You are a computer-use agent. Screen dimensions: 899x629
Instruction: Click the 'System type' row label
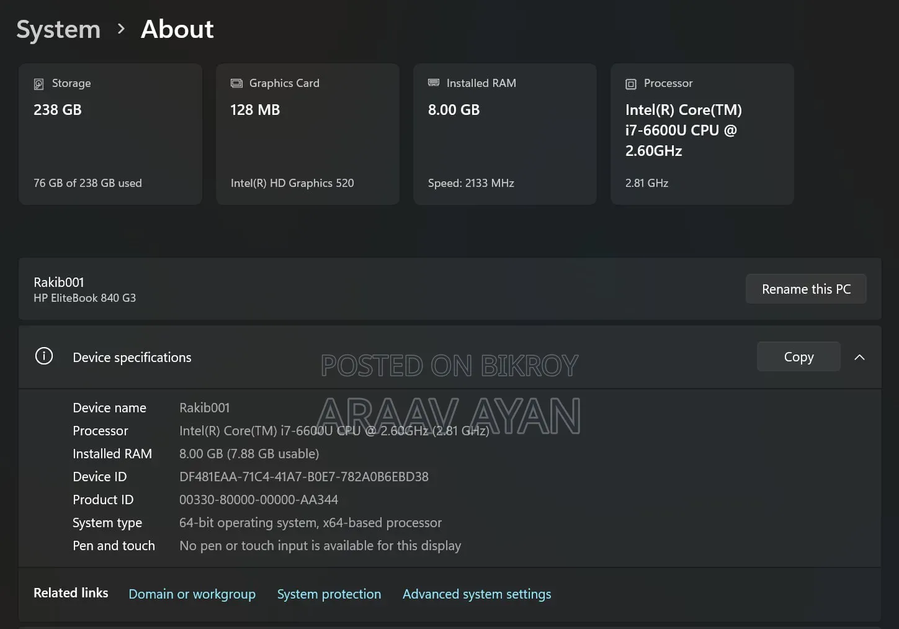pyautogui.click(x=107, y=523)
